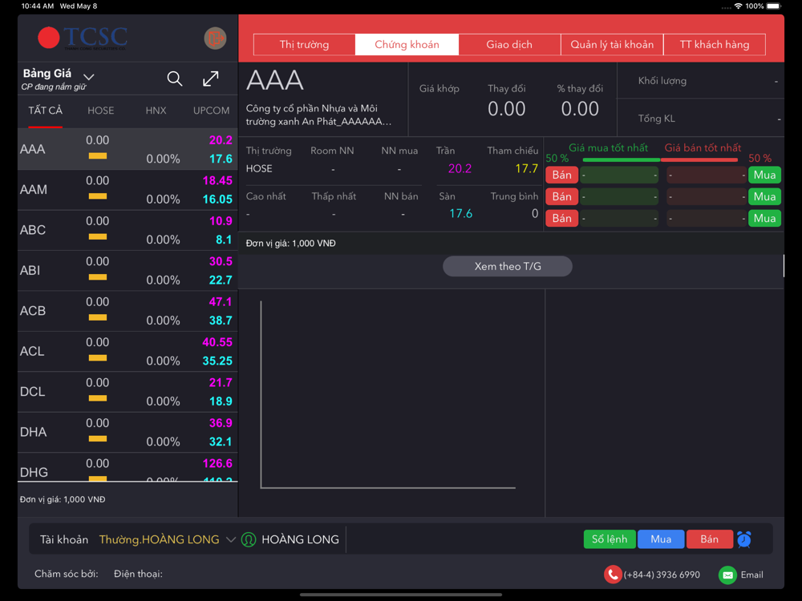The image size is (802, 601).
Task: Tap the green Email envelope icon
Action: click(727, 575)
